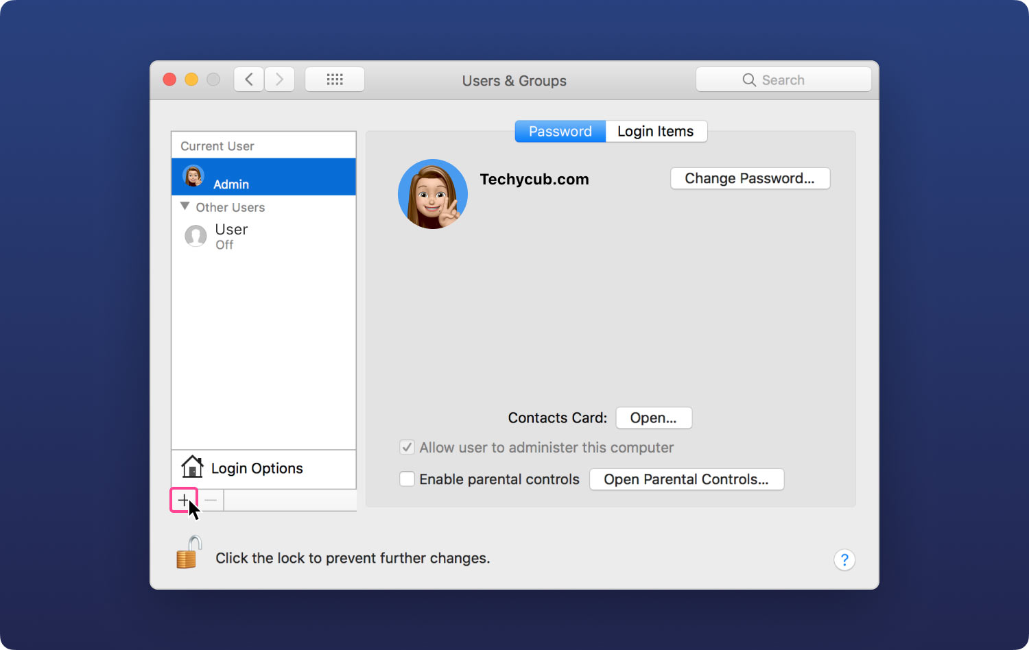Close the Users & Groups window
1029x650 pixels.
pos(169,80)
